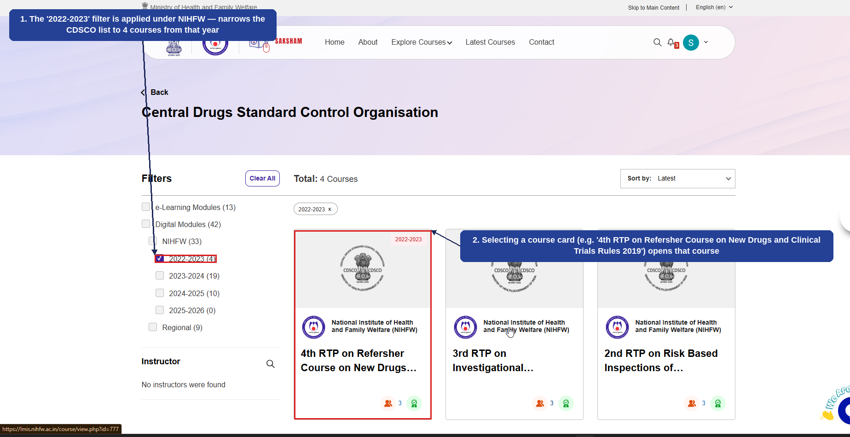Toggle the NIHFW (33) checkbox
The height and width of the screenshot is (437, 850).
click(x=153, y=241)
